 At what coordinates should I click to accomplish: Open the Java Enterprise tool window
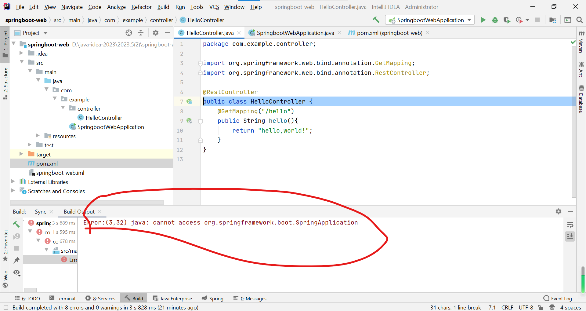pos(172,298)
